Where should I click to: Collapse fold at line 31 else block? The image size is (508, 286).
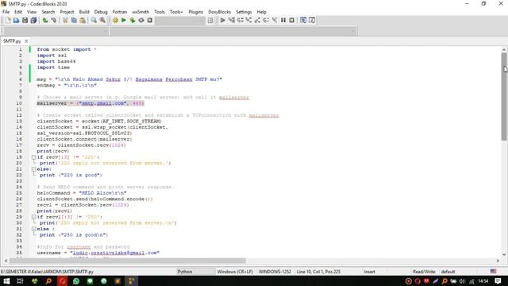click(33, 229)
